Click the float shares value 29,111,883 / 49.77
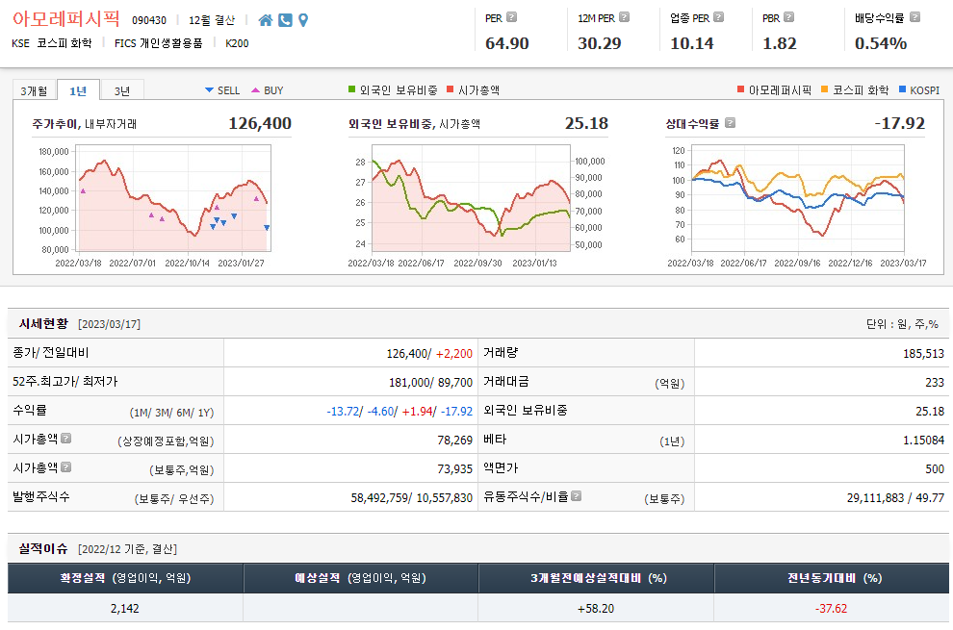The width and height of the screenshot is (953, 630). click(895, 497)
